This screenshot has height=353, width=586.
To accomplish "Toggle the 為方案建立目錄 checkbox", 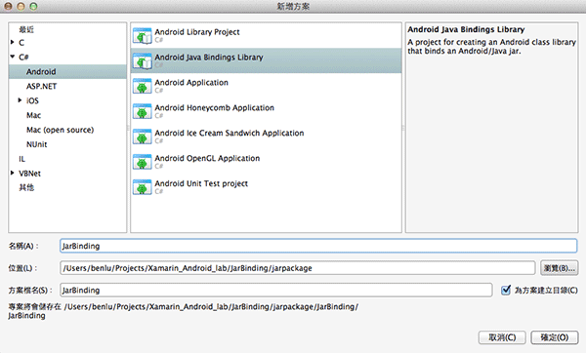I will (506, 290).
